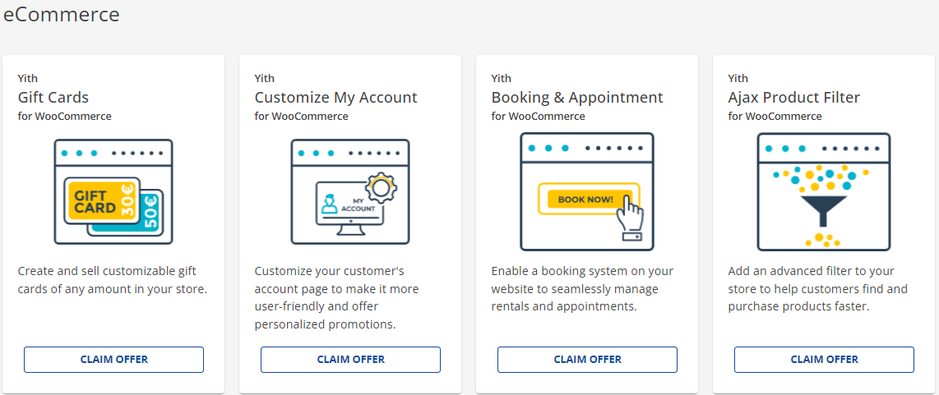Claim the Gift Cards offer
Screen dimensions: 939x395
[x=113, y=360]
